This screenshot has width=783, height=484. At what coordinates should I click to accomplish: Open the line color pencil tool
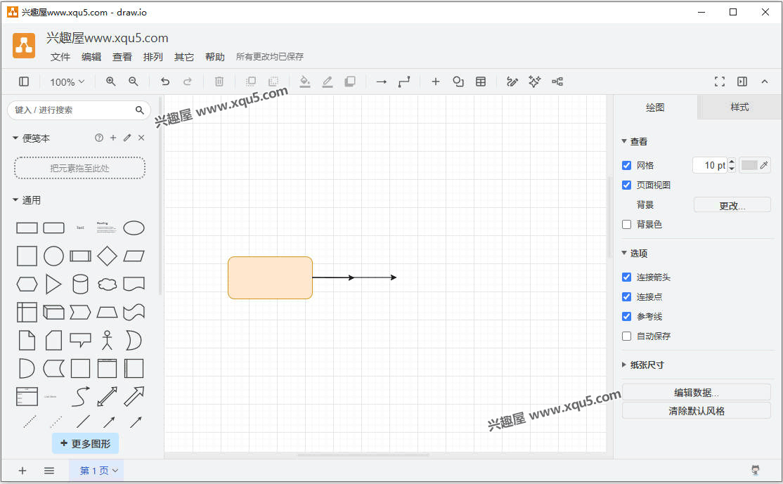[327, 81]
